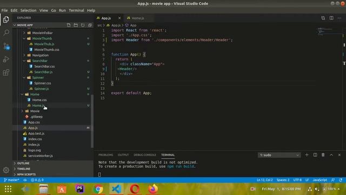This screenshot has width=346, height=195.
Task: Open Spinner.css in the file tree
Action: [x=43, y=83]
